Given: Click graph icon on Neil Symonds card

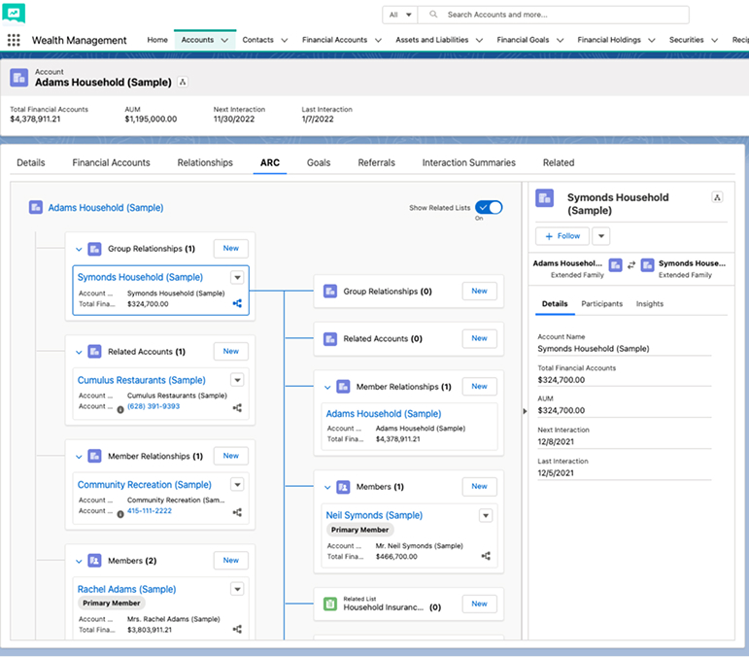Looking at the screenshot, I should coord(486,556).
